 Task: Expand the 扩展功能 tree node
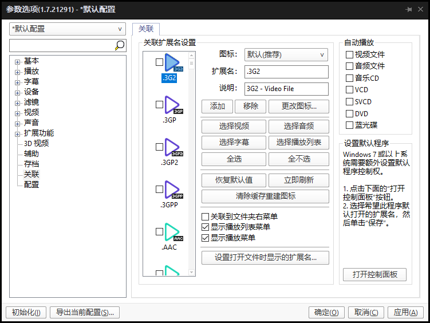[18, 134]
